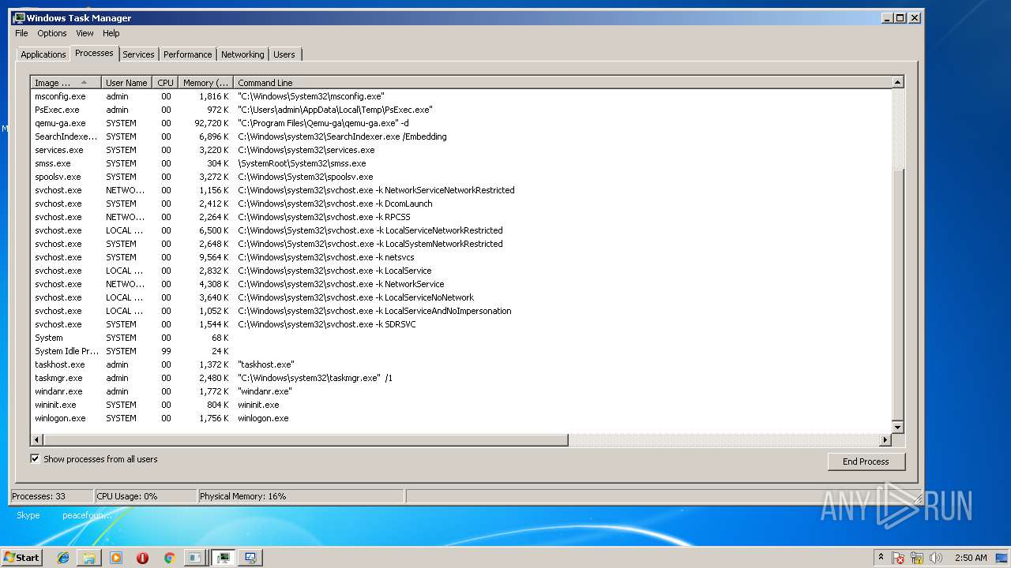Open the File menu
The width and height of the screenshot is (1011, 568).
(x=21, y=33)
